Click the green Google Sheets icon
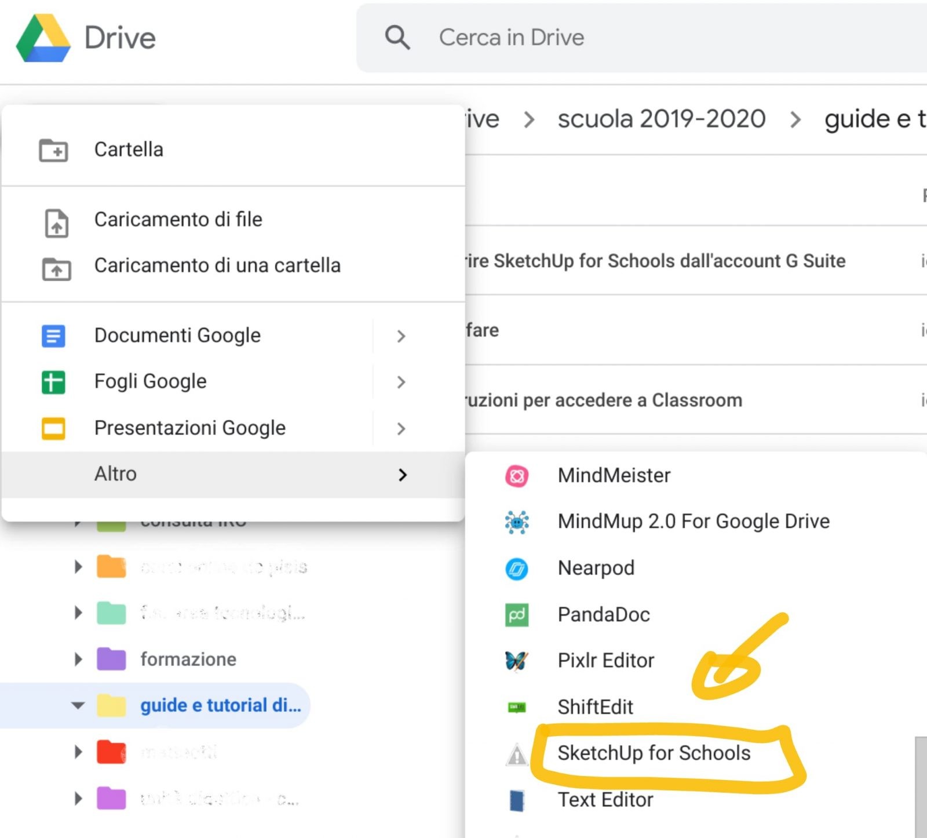927x838 pixels. tap(53, 382)
